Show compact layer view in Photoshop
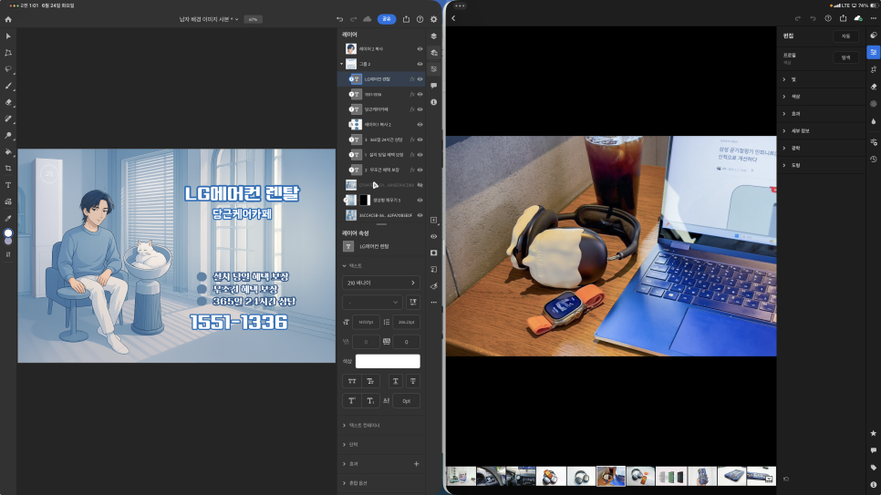 point(434,36)
